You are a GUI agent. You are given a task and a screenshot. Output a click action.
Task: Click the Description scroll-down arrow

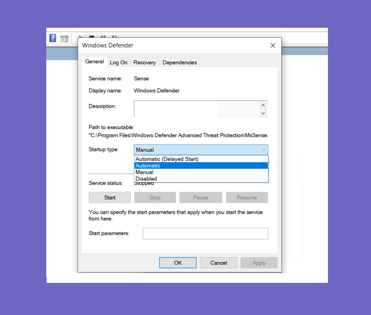coord(263,113)
